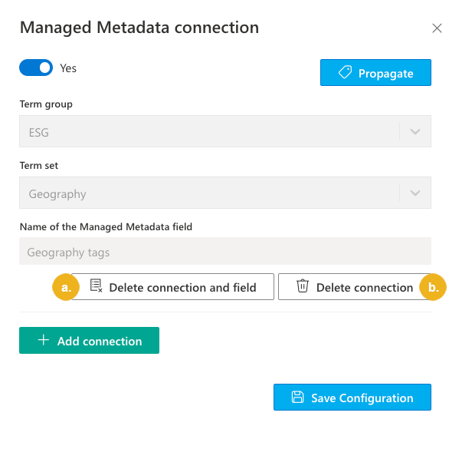Expand the Term group chevron

415,131
